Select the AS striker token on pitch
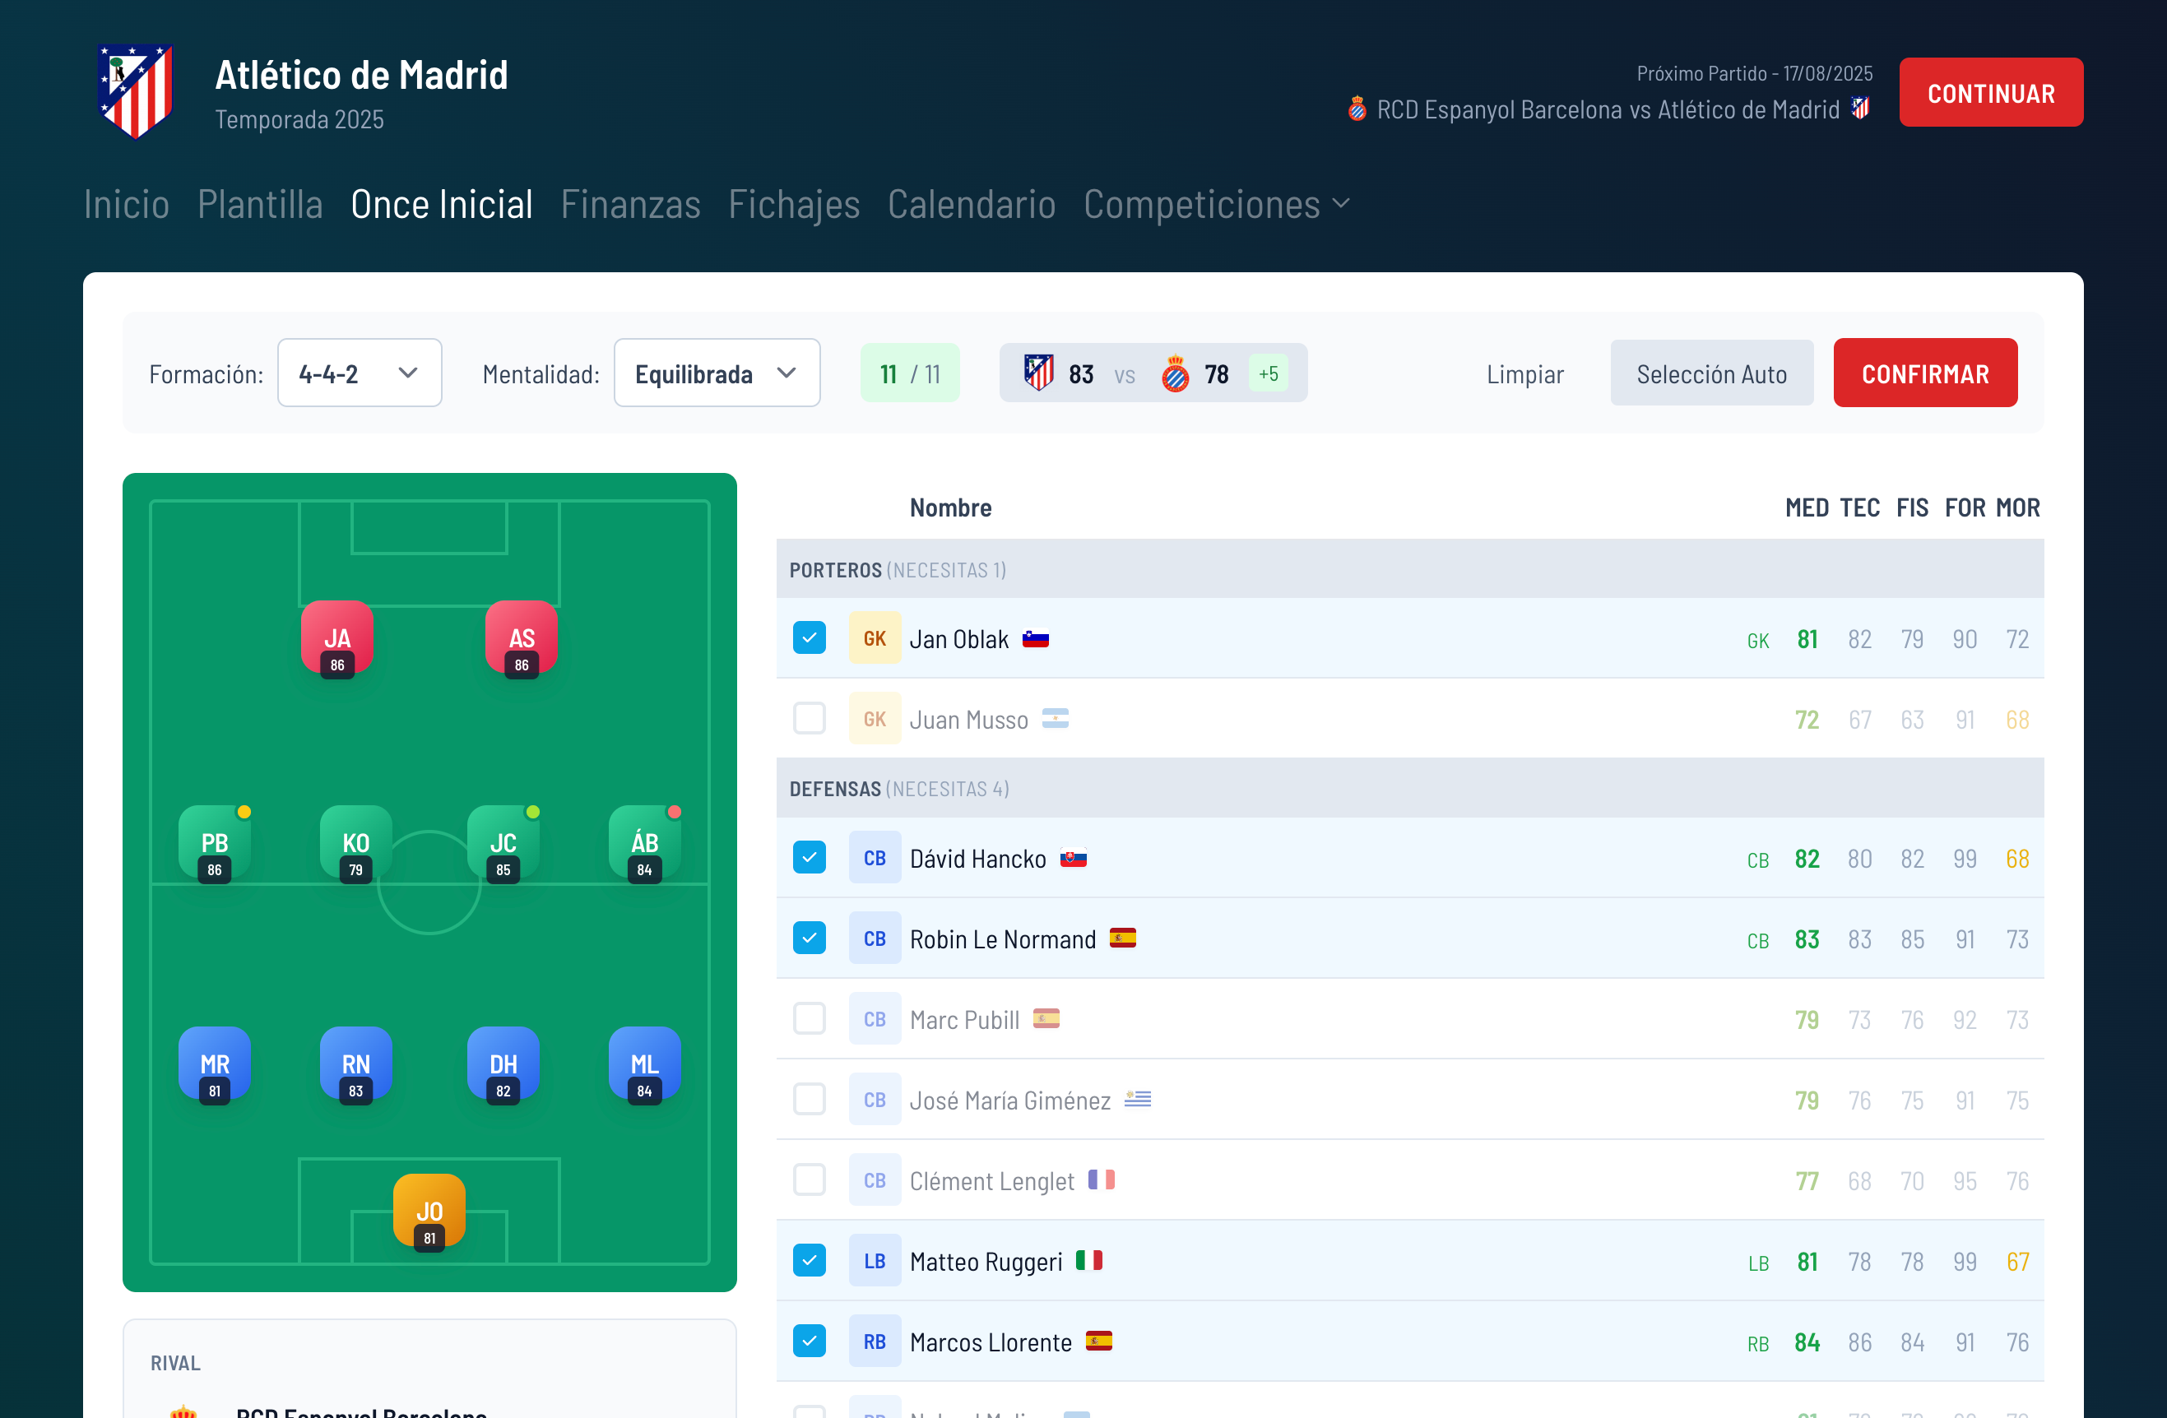Screen dimensions: 2167x1418 pyautogui.click(x=521, y=637)
